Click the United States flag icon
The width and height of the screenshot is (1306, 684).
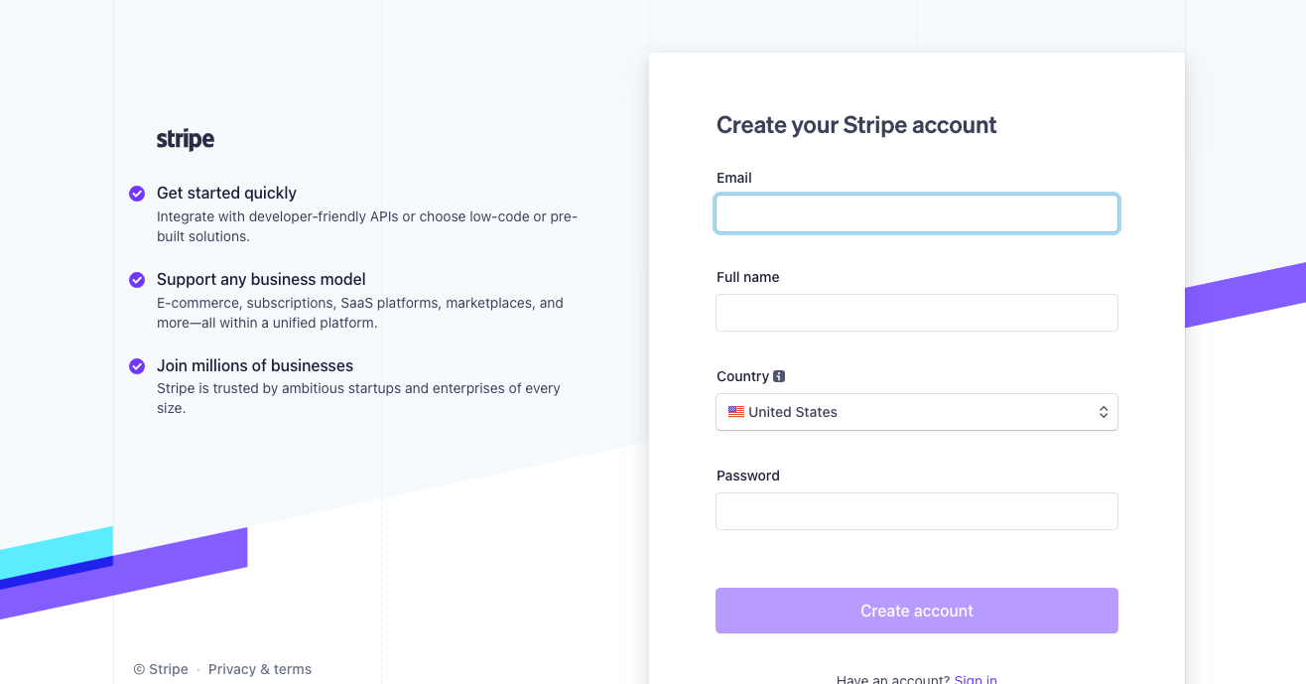pos(736,412)
